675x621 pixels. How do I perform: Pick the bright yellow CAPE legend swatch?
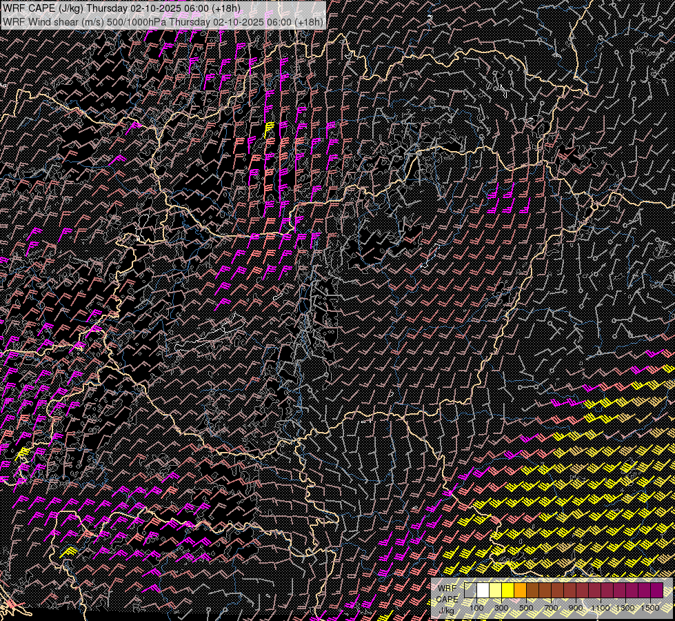(507, 591)
